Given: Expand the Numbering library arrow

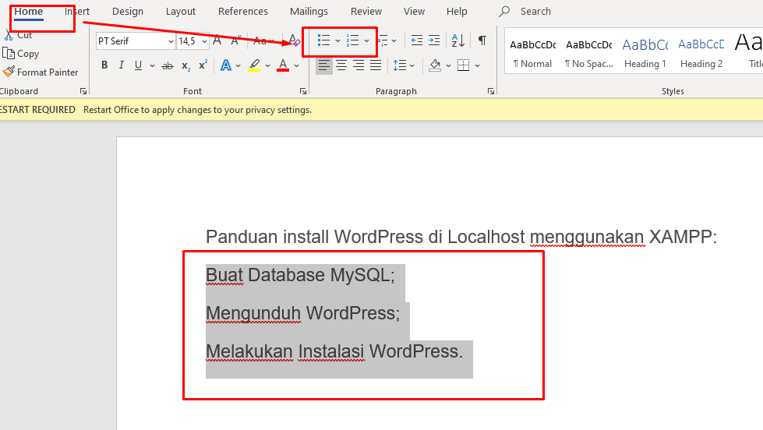Looking at the screenshot, I should (366, 41).
